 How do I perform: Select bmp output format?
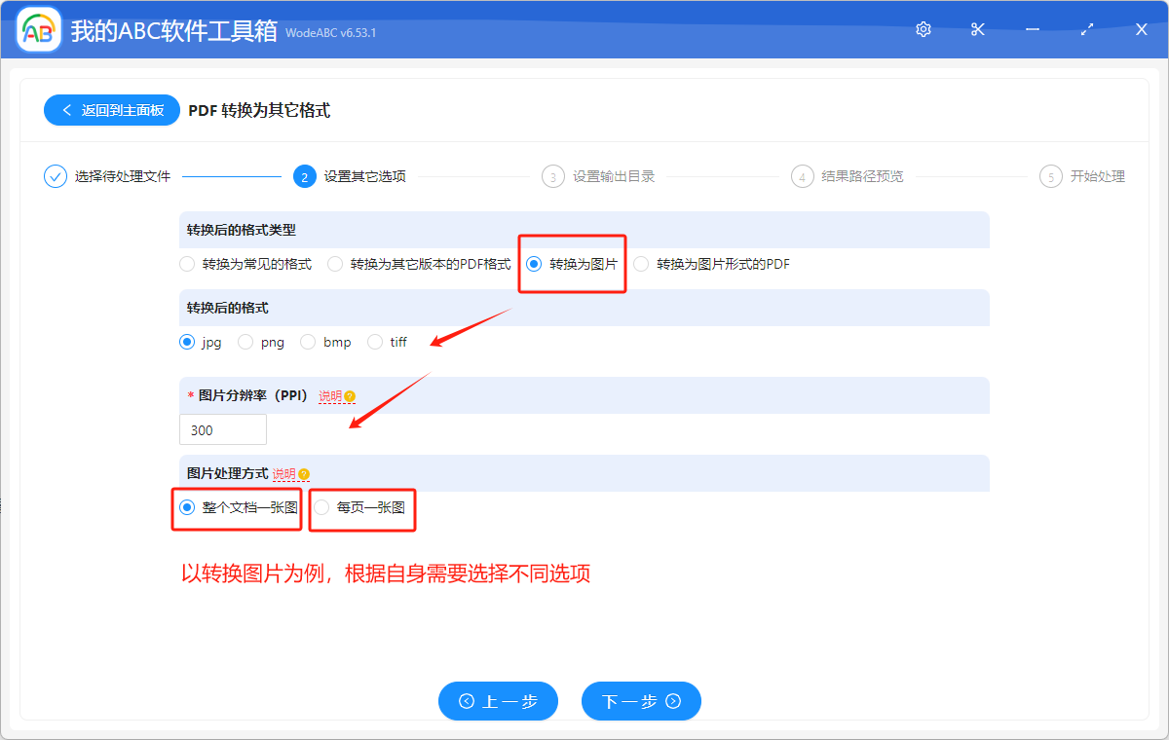308,342
